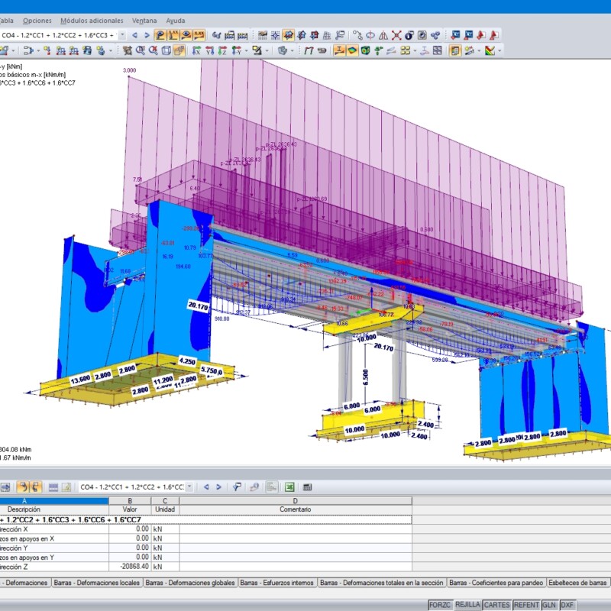Export table to Excel

click(289, 487)
